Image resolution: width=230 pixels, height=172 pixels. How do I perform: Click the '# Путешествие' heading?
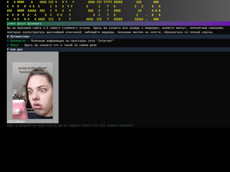pyautogui.click(x=18, y=37)
